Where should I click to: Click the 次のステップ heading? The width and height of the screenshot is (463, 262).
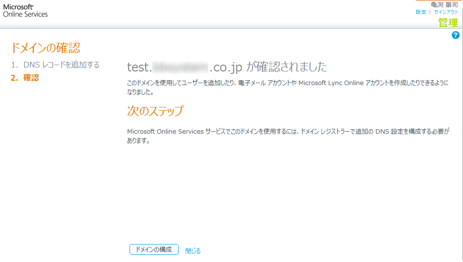point(155,111)
